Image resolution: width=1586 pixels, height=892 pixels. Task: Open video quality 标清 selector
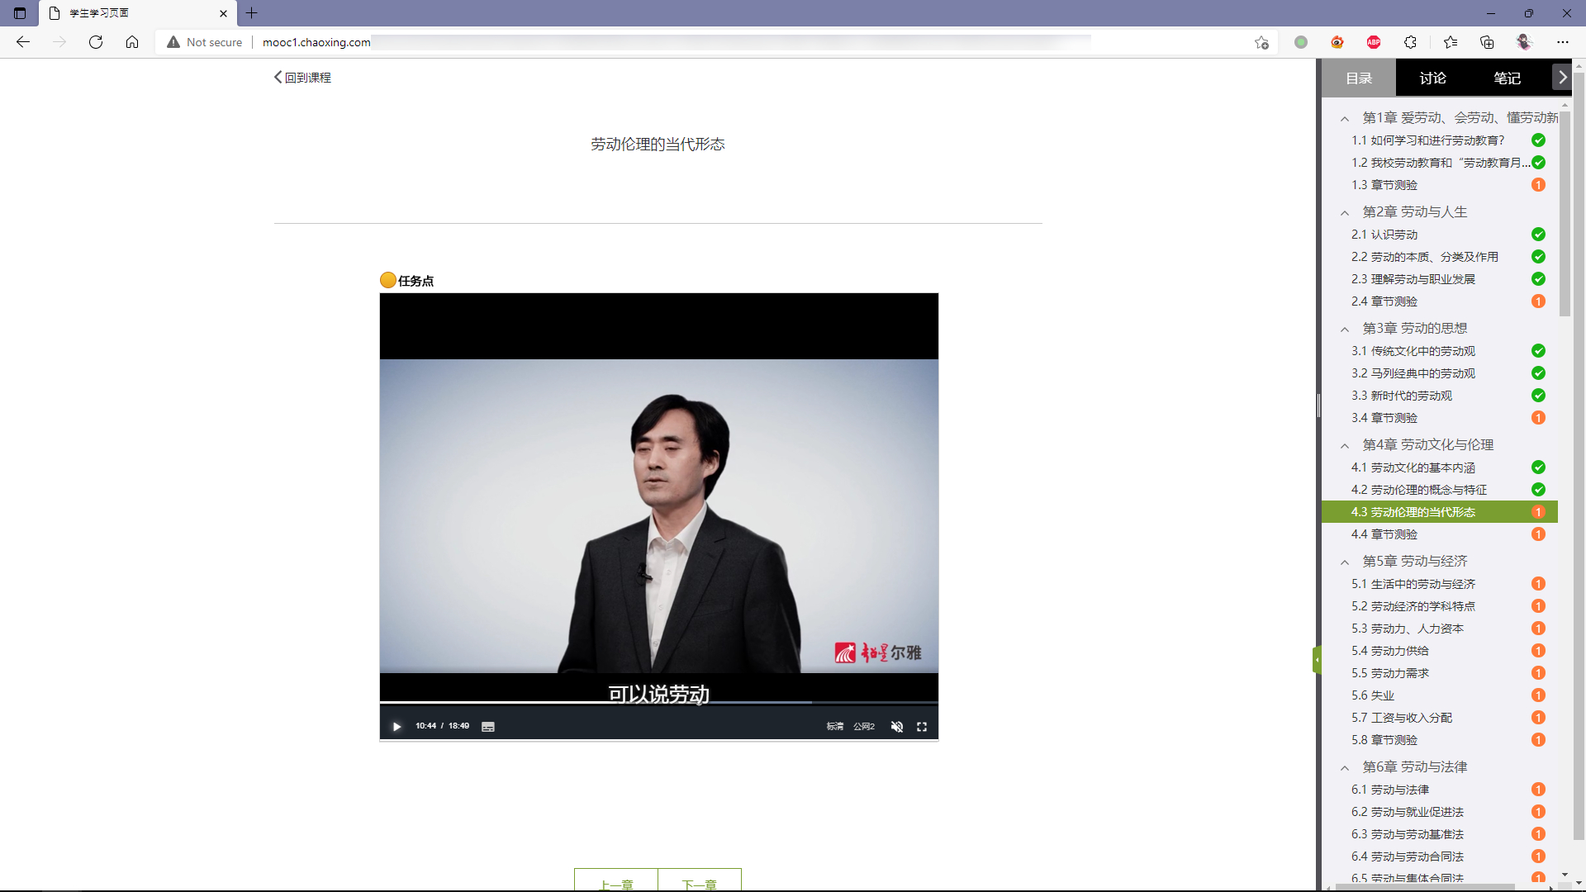(x=835, y=727)
